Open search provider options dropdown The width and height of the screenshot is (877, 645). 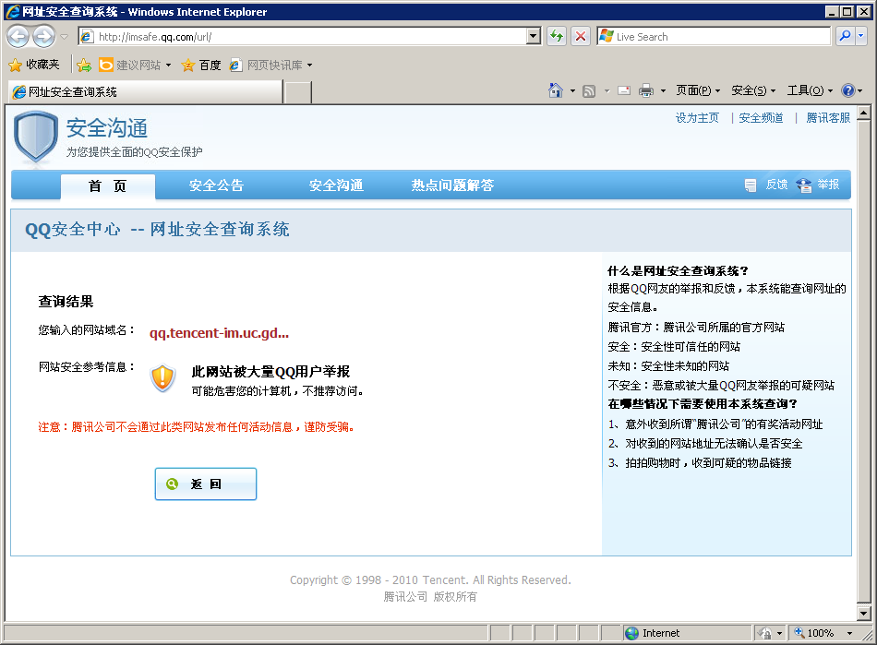coord(861,36)
